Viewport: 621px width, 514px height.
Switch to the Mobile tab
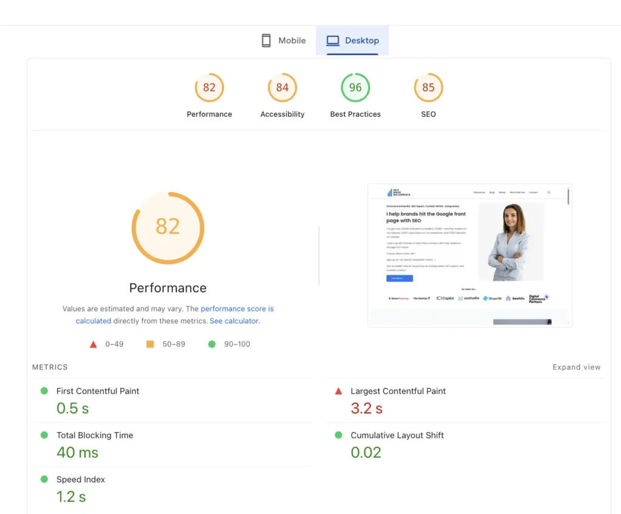tap(283, 40)
